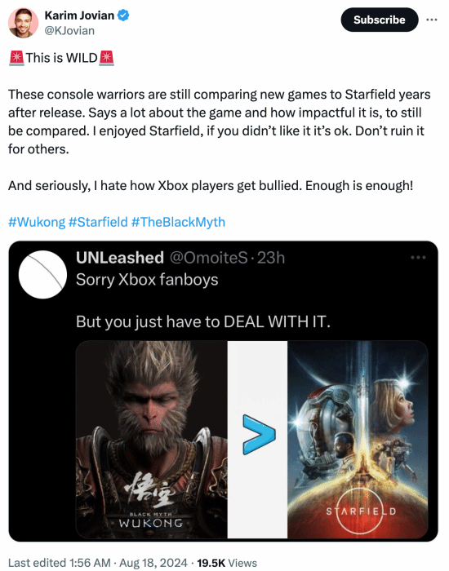This screenshot has height=571, width=449.
Task: Open the UNLeashed display name
Action: tap(120, 258)
